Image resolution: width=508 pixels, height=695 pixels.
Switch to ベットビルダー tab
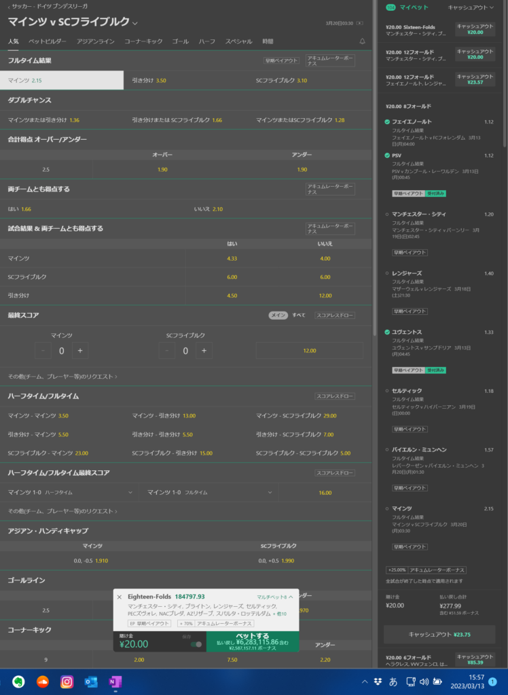[x=48, y=41]
